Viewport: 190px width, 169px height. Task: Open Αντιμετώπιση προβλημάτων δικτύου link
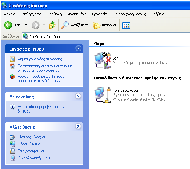click(41, 109)
